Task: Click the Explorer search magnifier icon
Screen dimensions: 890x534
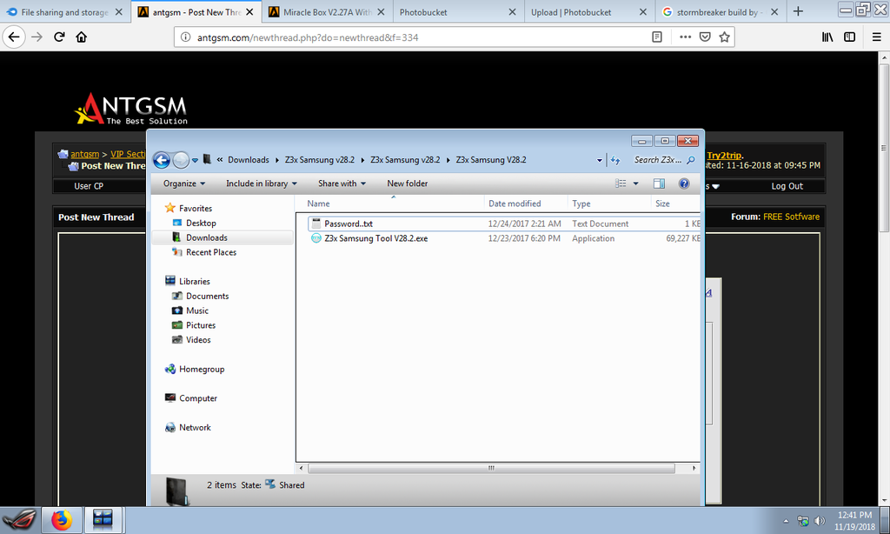Action: pyautogui.click(x=691, y=160)
